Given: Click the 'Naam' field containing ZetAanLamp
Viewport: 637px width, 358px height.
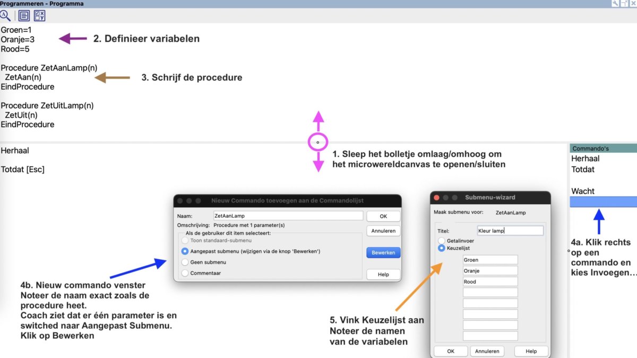Looking at the screenshot, I should tap(287, 216).
